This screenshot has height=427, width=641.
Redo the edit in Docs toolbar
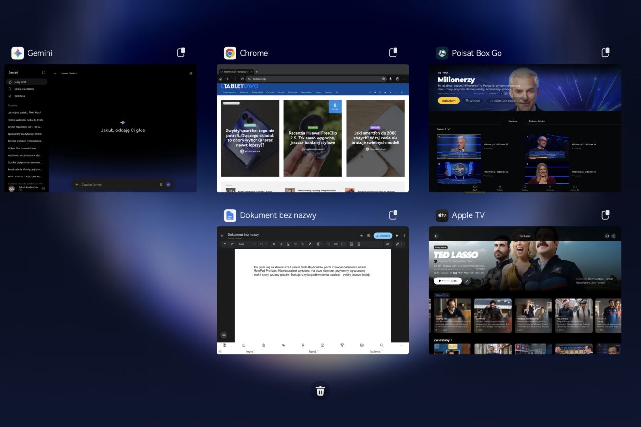click(232, 244)
